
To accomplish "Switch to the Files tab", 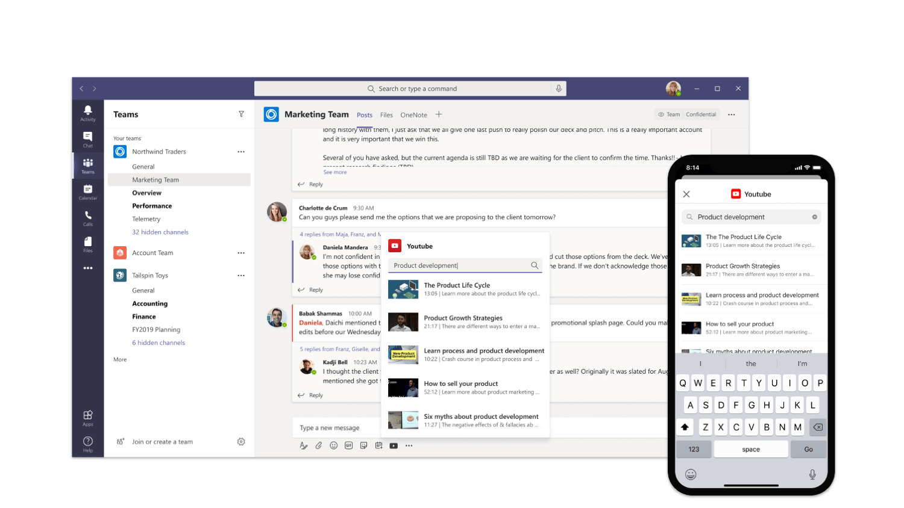I will 386,115.
